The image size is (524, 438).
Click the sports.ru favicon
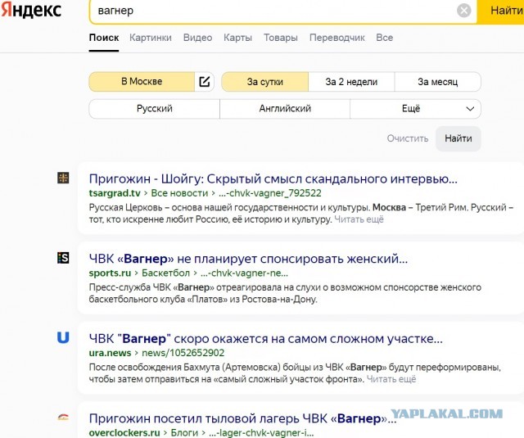[x=63, y=258]
